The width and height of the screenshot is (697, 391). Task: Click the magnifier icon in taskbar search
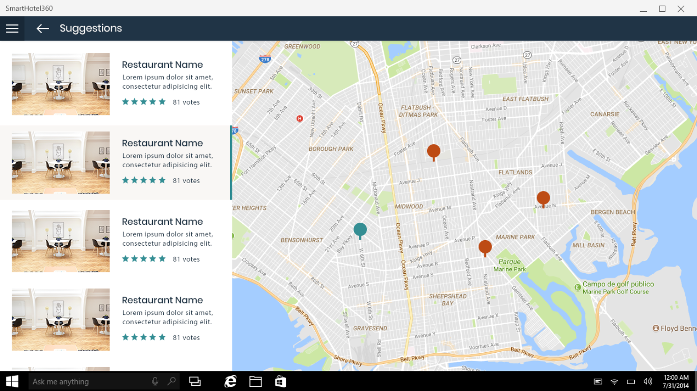coord(172,381)
